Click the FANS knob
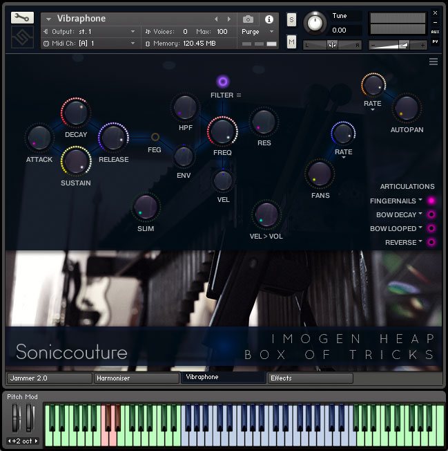 pos(320,174)
